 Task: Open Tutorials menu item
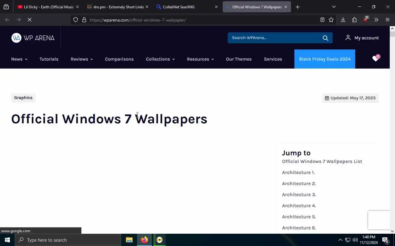[x=49, y=59]
